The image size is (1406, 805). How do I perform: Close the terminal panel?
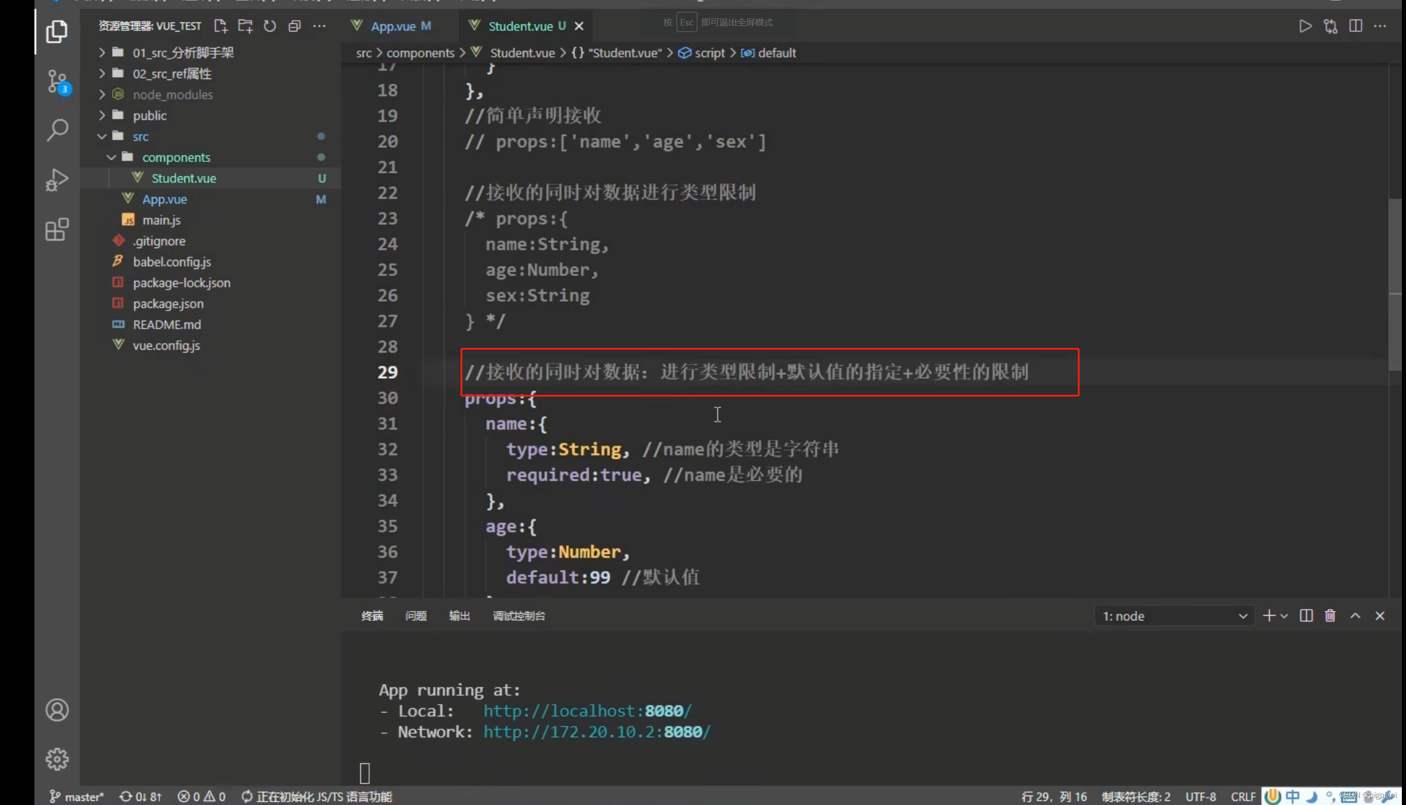[x=1380, y=616]
